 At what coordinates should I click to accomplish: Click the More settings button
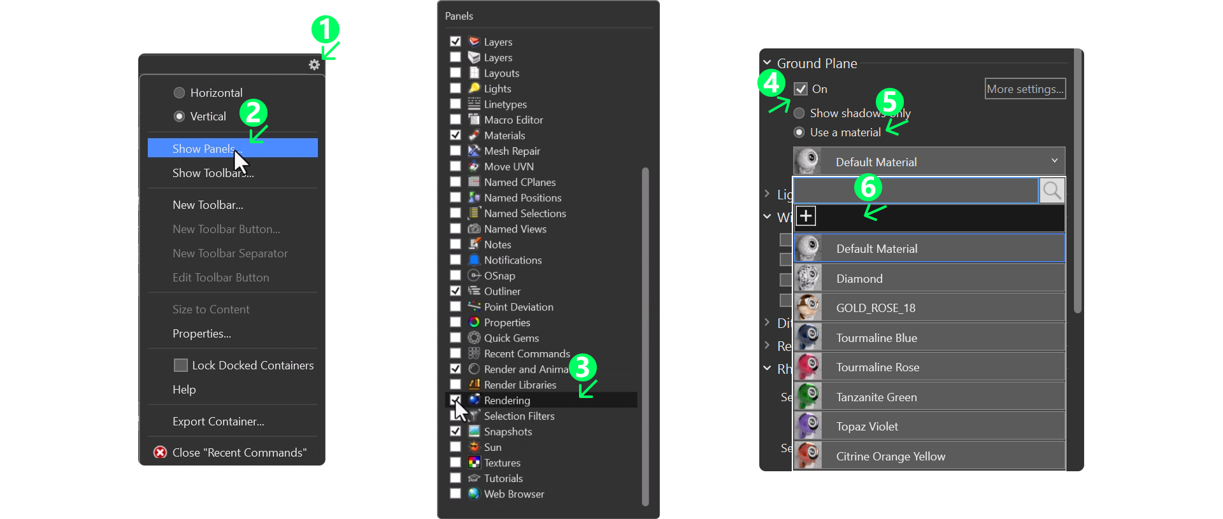(x=1025, y=89)
